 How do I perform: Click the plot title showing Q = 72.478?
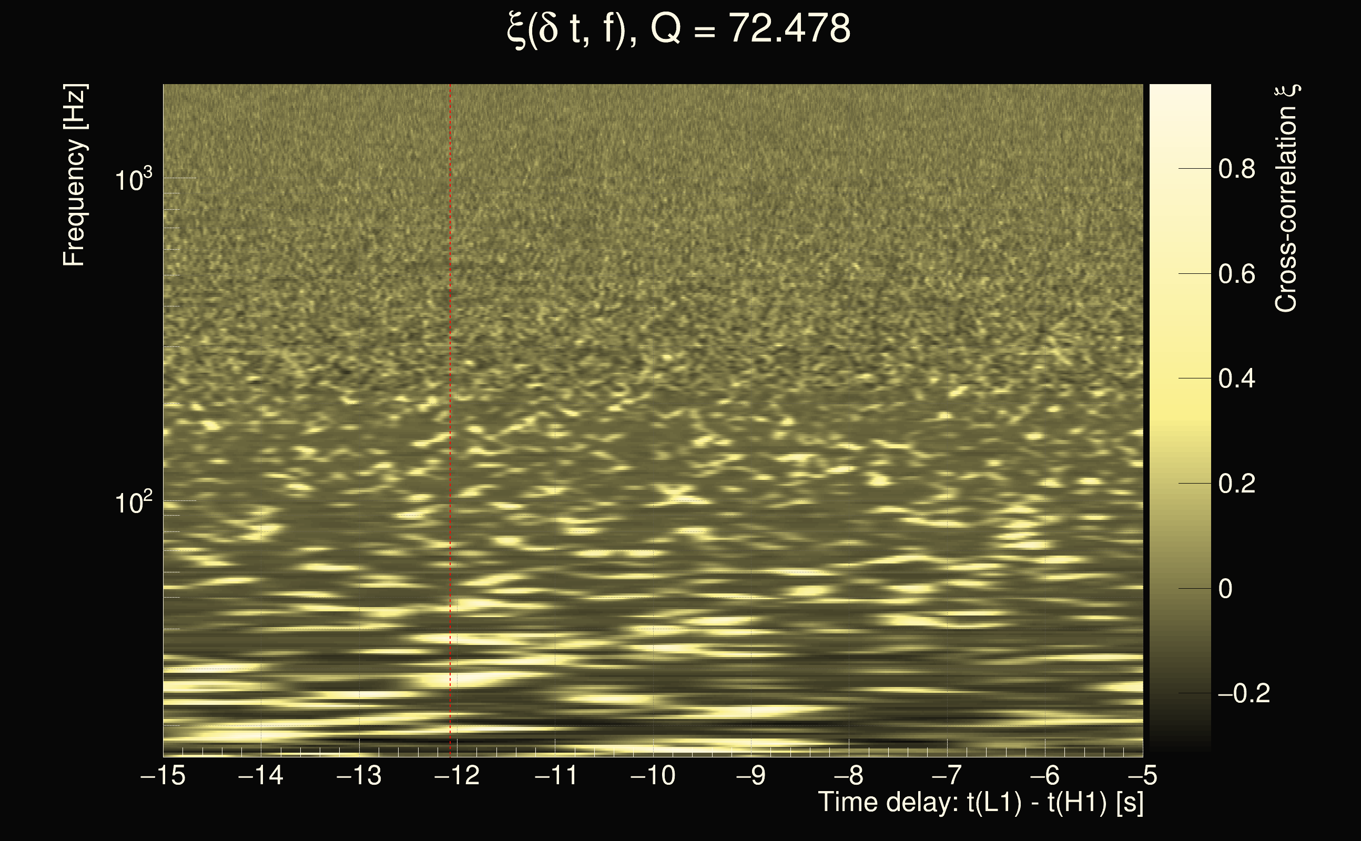tap(679, 29)
